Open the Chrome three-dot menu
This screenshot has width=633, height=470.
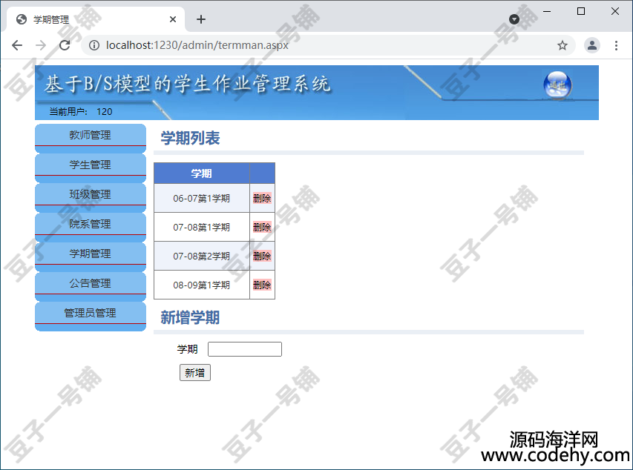(616, 45)
